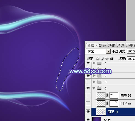
Task: Hide the 图层 34 layer
Action: tap(88, 112)
